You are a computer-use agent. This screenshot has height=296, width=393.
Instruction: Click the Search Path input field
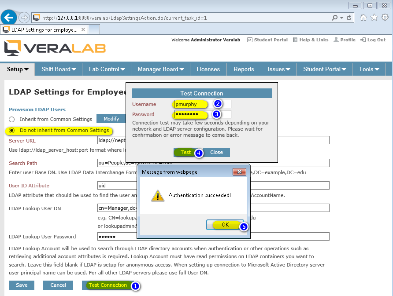click(213, 163)
